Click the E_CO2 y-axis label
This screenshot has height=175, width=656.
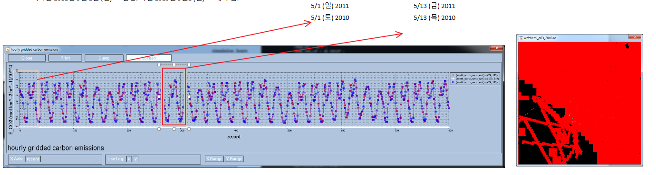coord(10,100)
